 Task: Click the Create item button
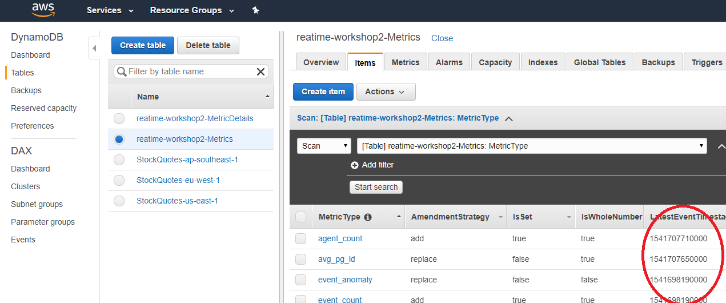(323, 91)
